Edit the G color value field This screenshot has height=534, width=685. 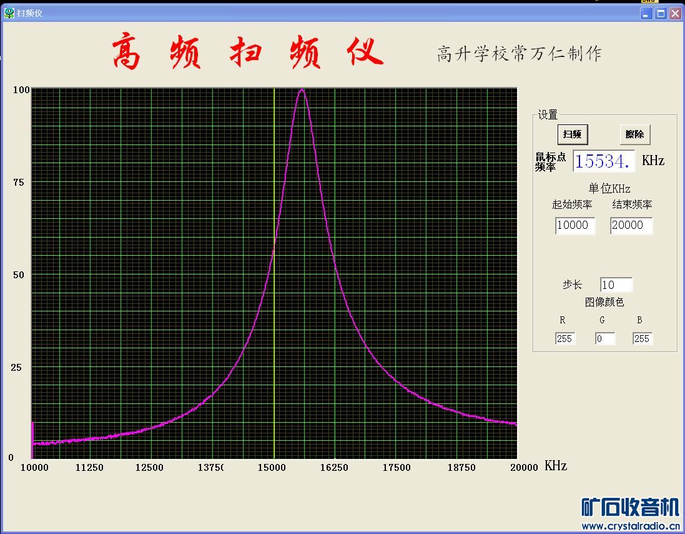click(x=605, y=338)
